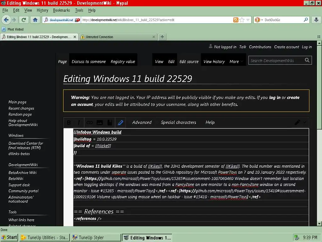Screen dimensions: 322x242
Task: Reload the page with the refresh icon
Action: (x=24, y=20)
